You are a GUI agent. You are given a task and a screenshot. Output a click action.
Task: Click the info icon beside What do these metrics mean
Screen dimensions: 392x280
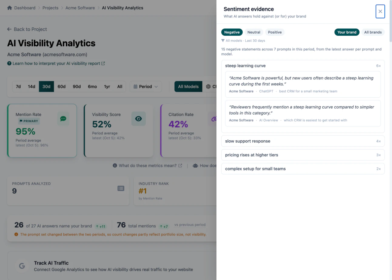click(115, 166)
